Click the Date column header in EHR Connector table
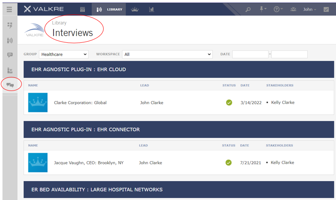 click(245, 145)
